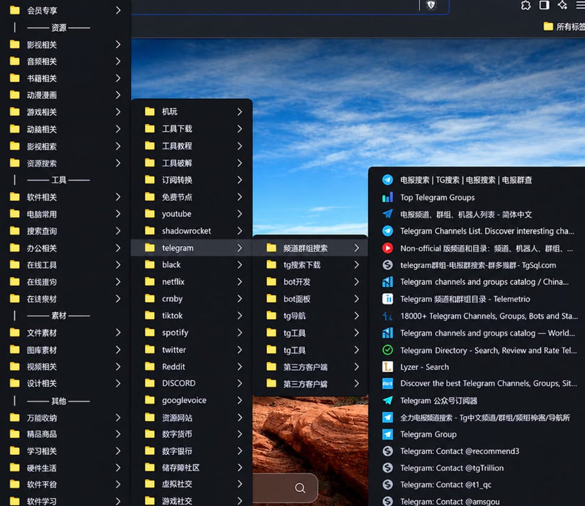
Task: Click the sparkle AI assistant icon
Action: pos(563,5)
